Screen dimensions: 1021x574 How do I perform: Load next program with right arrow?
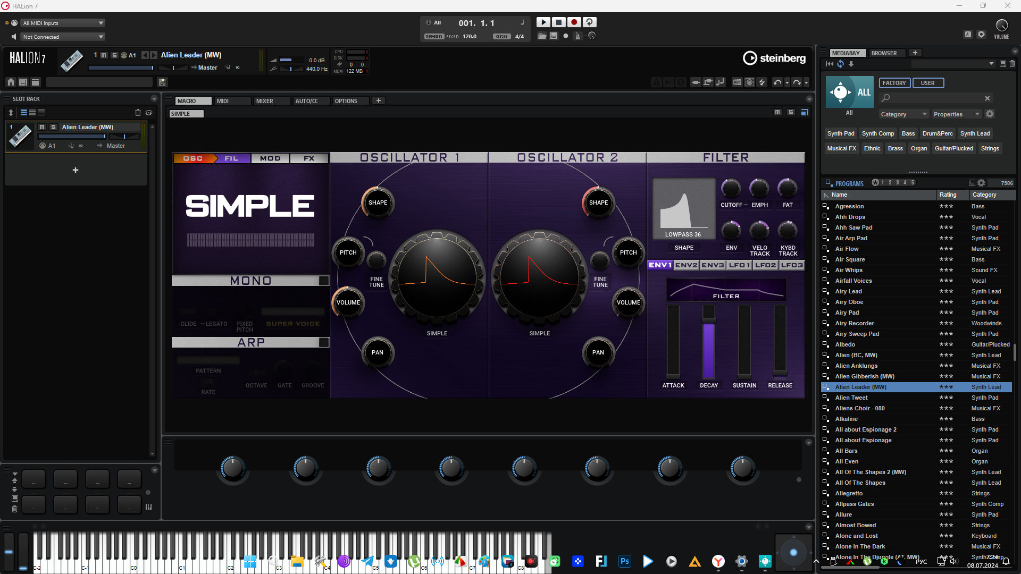154,55
